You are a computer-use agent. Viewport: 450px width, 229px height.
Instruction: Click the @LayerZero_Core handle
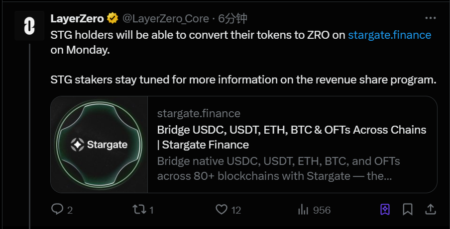166,19
